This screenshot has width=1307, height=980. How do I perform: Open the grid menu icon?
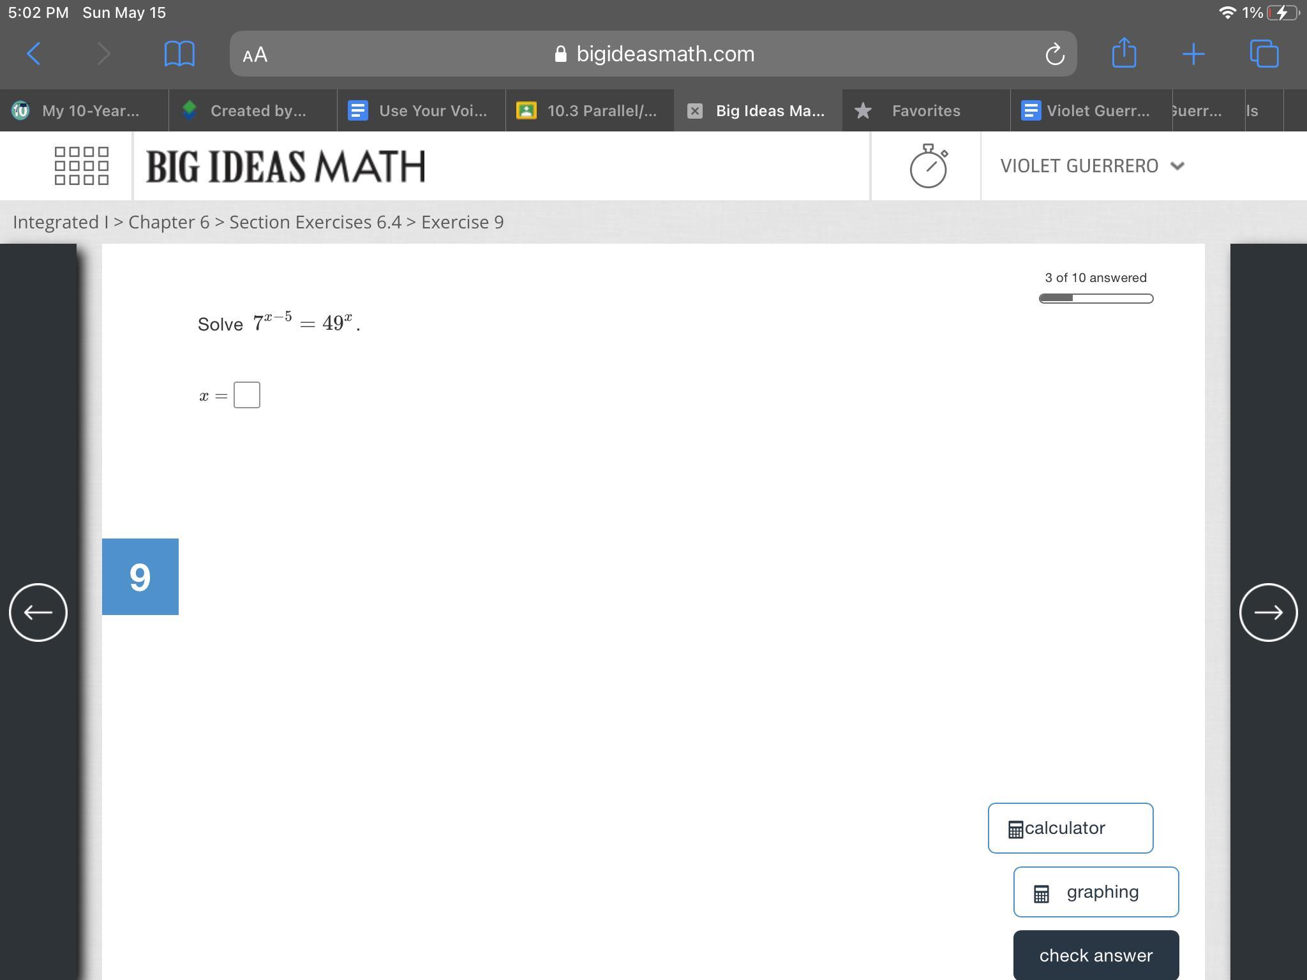pos(81,166)
